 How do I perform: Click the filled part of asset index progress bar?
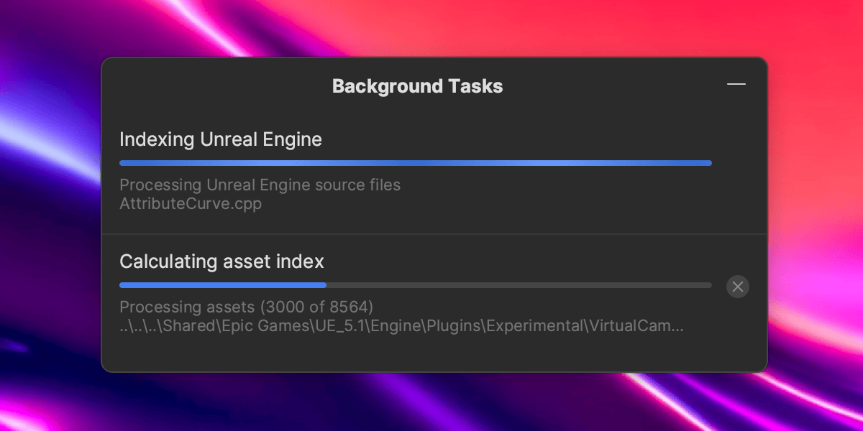pos(223,285)
